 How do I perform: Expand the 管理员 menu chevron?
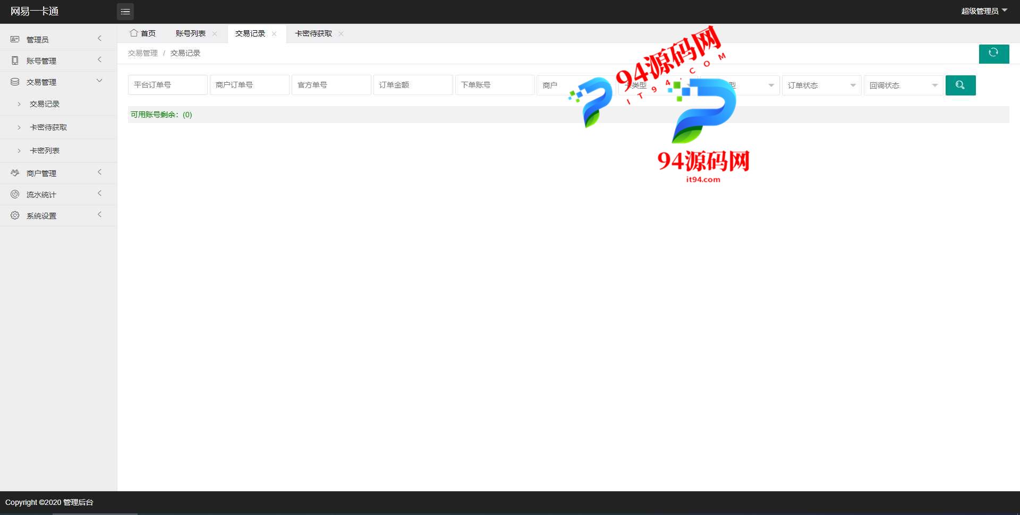tap(99, 38)
